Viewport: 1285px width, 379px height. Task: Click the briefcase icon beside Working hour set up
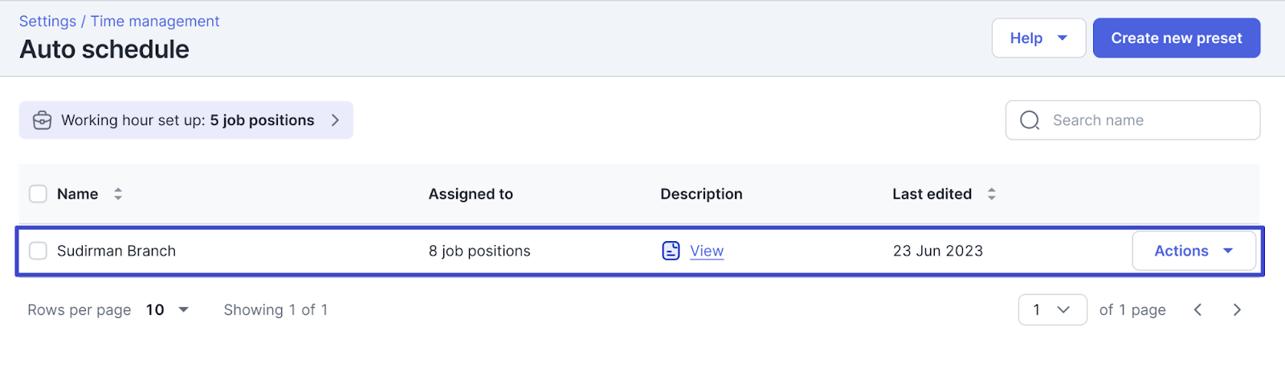42,120
